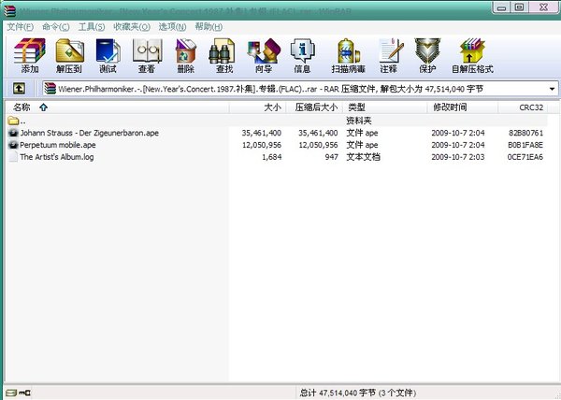Click 资料夹 type cell of parent folder
The height and width of the screenshot is (400, 561).
(x=359, y=121)
